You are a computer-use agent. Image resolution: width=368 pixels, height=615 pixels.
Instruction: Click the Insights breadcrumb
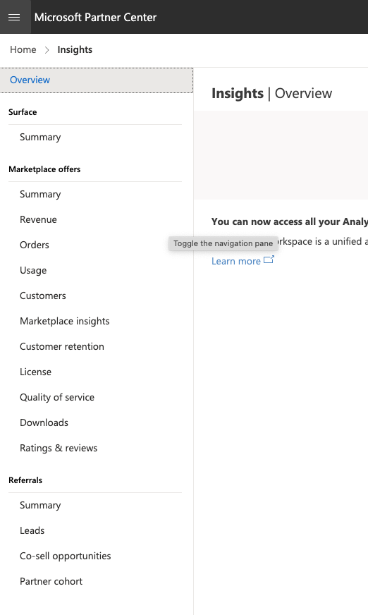coord(75,50)
